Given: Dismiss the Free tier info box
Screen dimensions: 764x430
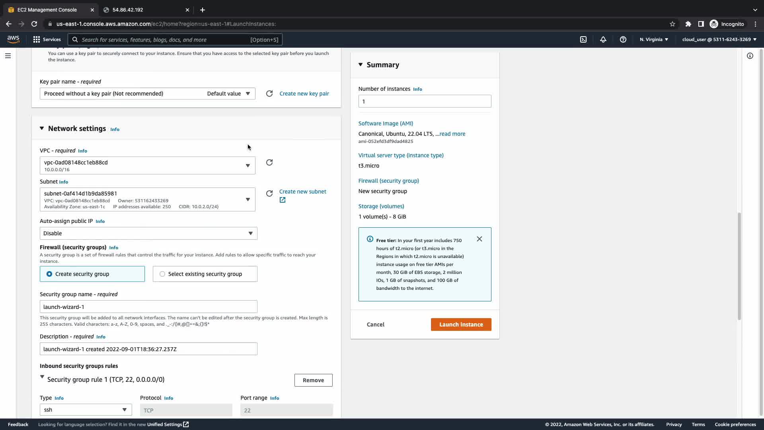Looking at the screenshot, I should point(479,239).
